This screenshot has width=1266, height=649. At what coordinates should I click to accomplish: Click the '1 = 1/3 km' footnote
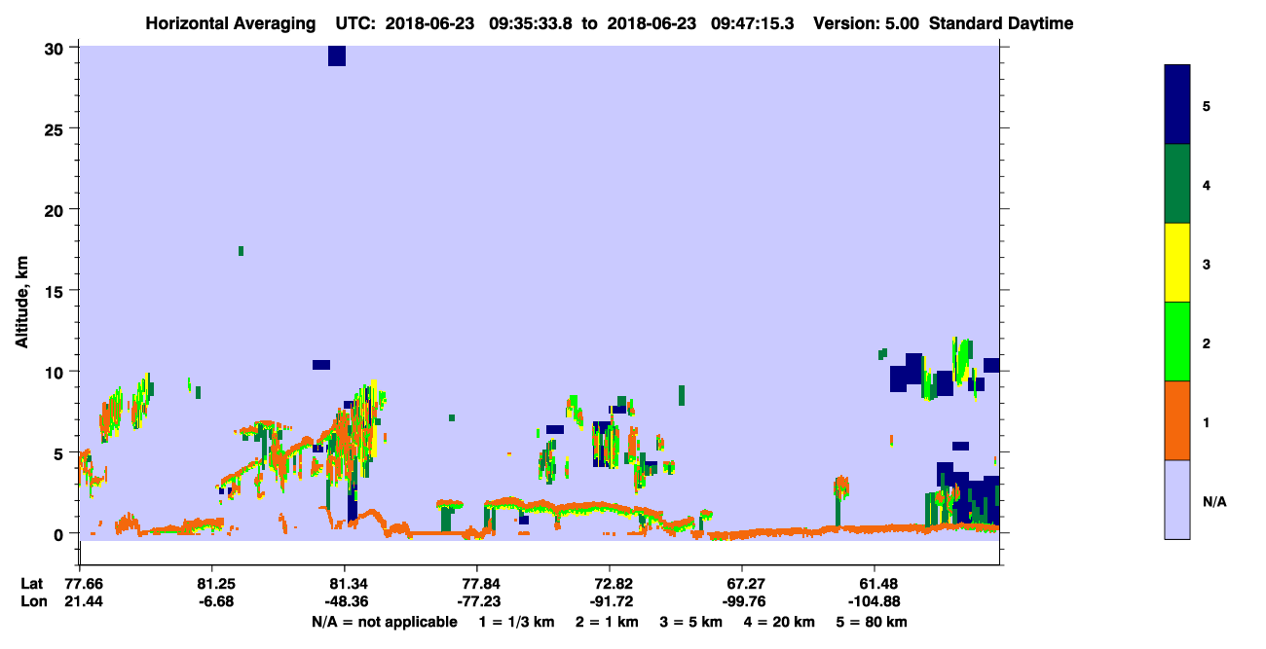517,622
